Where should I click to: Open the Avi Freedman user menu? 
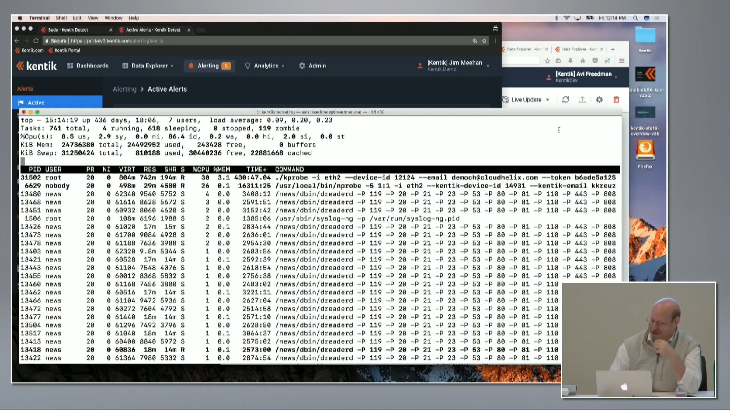pos(582,77)
